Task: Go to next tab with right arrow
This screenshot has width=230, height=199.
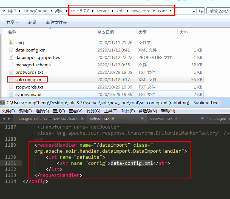Action: pos(9,118)
